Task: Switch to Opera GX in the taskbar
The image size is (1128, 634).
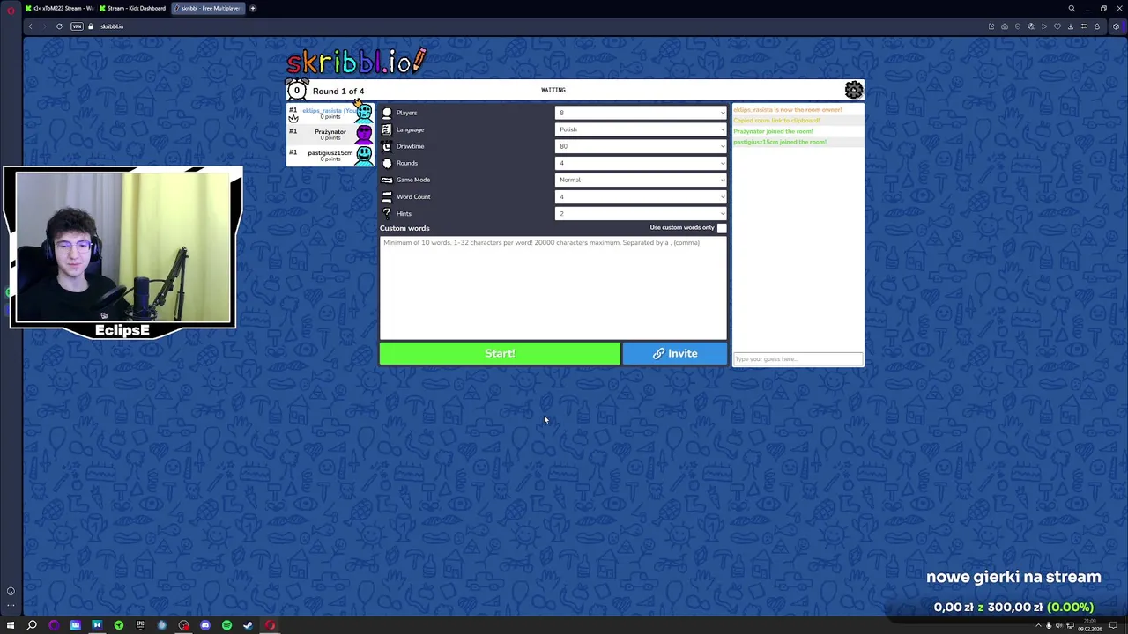Action: (x=270, y=625)
